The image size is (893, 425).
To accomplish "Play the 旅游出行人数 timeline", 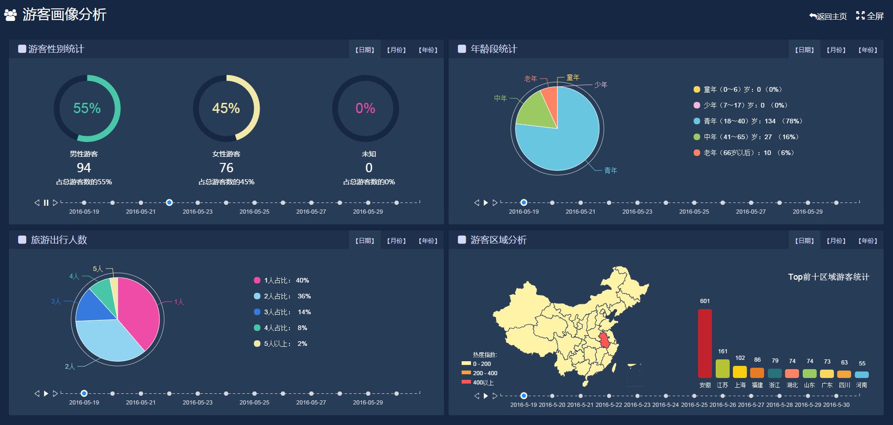I will [x=46, y=393].
